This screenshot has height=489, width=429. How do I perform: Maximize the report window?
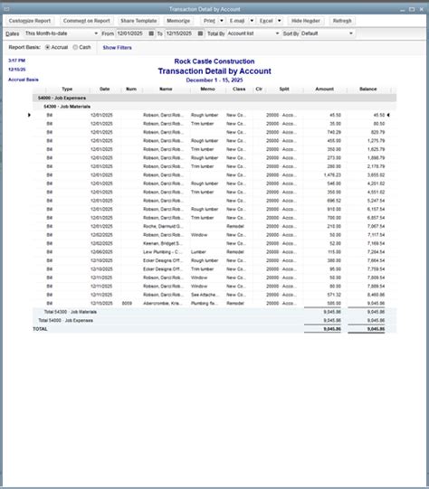(x=412, y=9)
